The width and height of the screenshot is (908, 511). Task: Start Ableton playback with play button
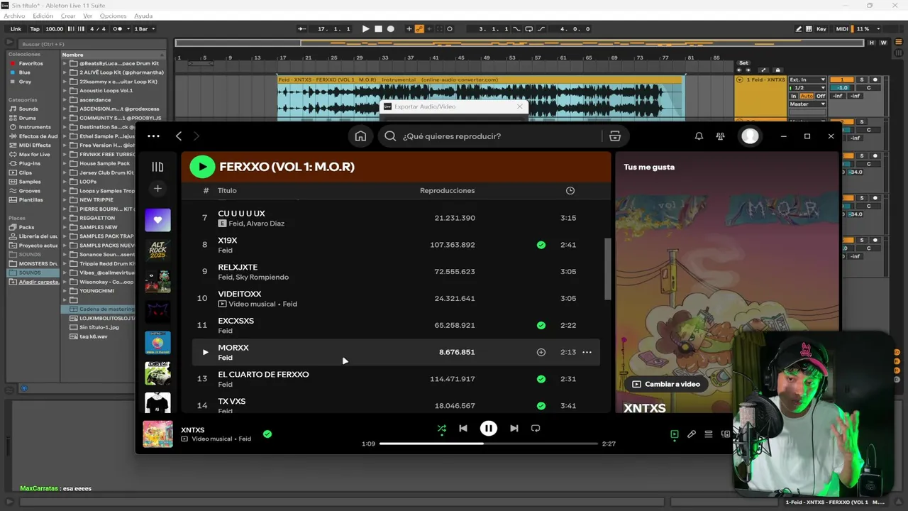coord(365,29)
